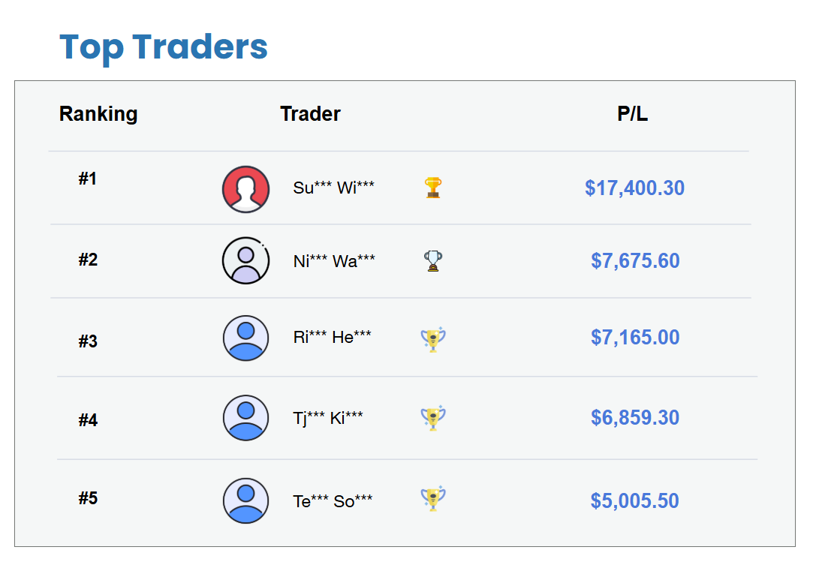Click the trophy icon next to Ri*** He***
Image resolution: width=813 pixels, height=562 pixels.
tap(433, 339)
